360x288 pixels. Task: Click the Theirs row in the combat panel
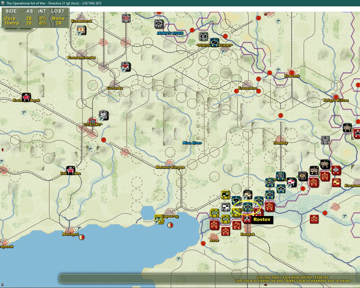(x=34, y=23)
